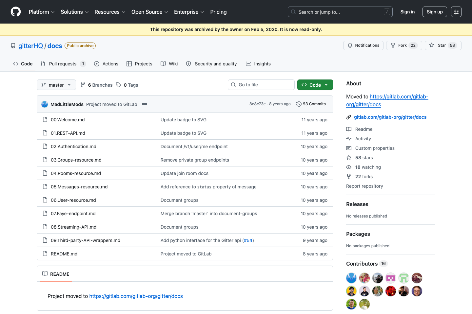Click the fork icon next to 22 forks
This screenshot has height=314, width=472.
click(x=349, y=177)
